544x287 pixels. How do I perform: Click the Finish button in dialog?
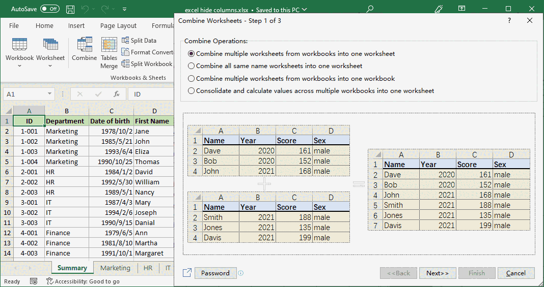click(x=477, y=273)
